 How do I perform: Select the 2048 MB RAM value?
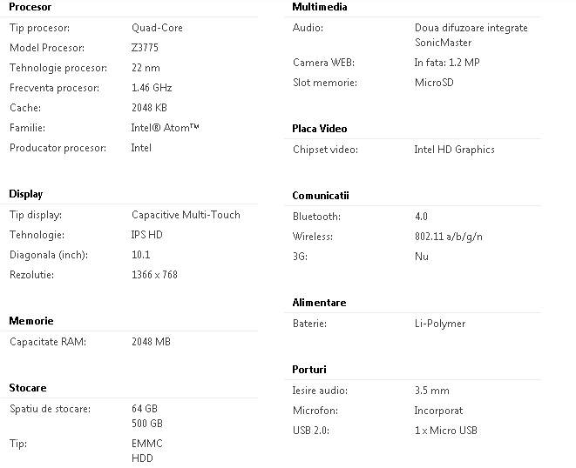pyautogui.click(x=151, y=342)
